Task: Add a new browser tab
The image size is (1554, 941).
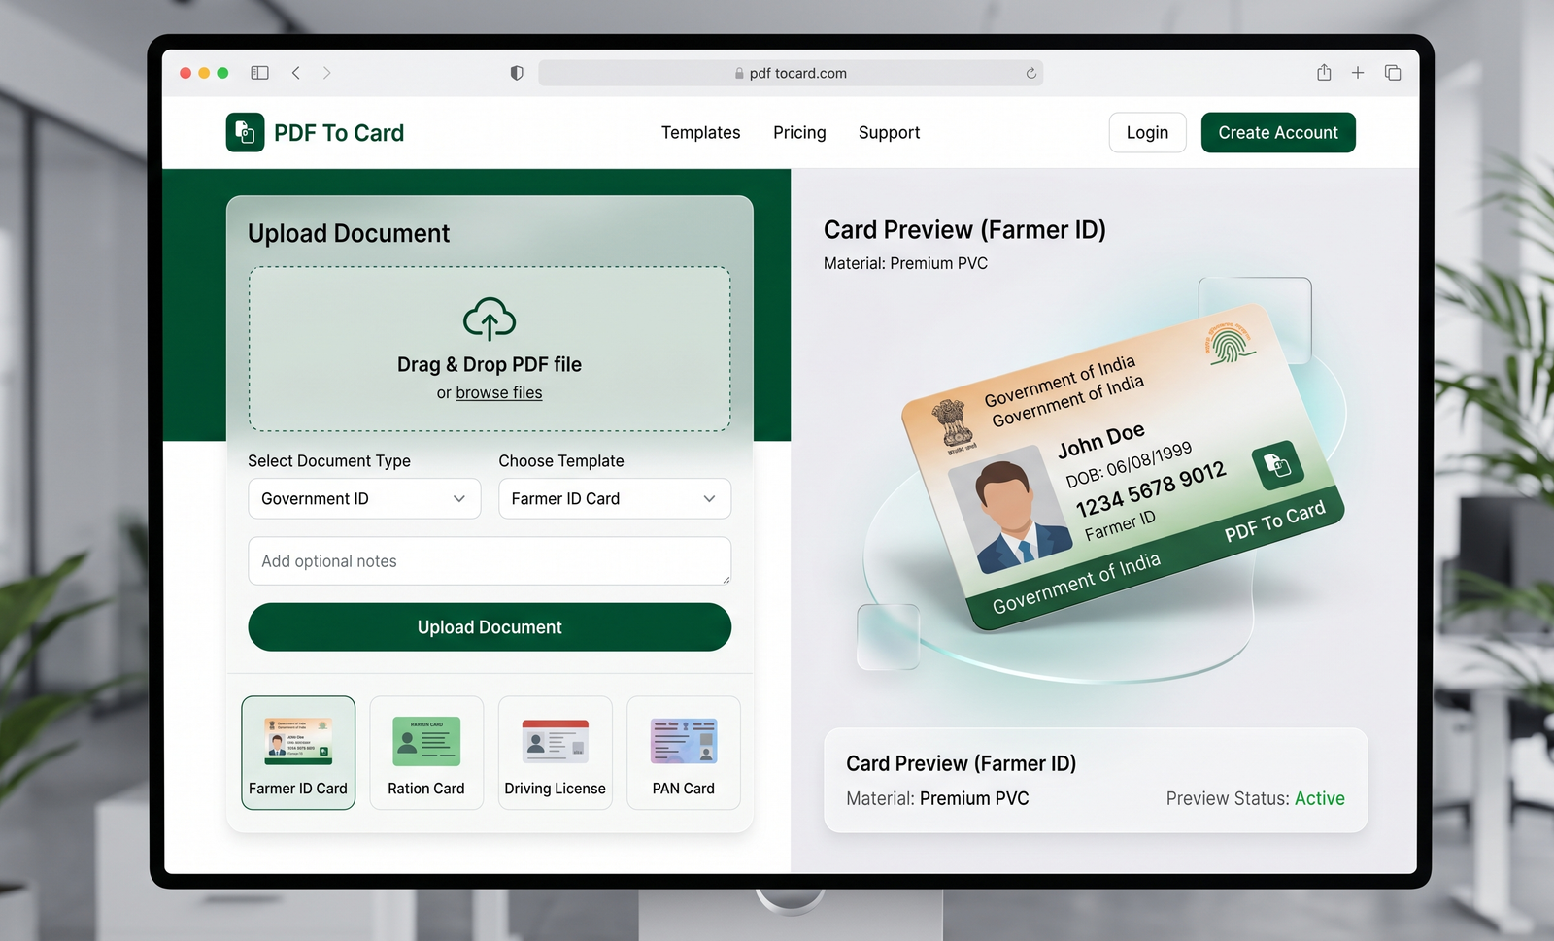Action: pyautogui.click(x=1358, y=73)
